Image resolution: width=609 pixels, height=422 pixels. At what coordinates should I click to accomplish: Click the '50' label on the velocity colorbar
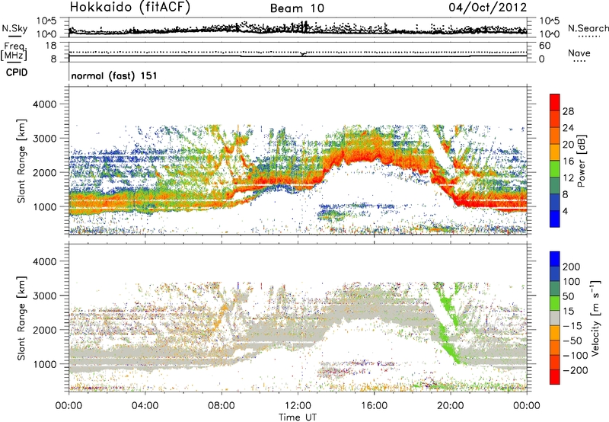tap(568, 296)
